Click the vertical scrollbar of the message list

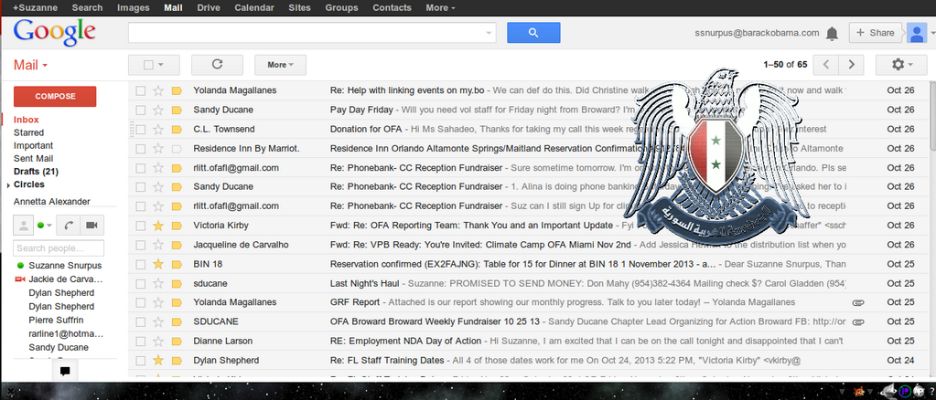[931, 116]
